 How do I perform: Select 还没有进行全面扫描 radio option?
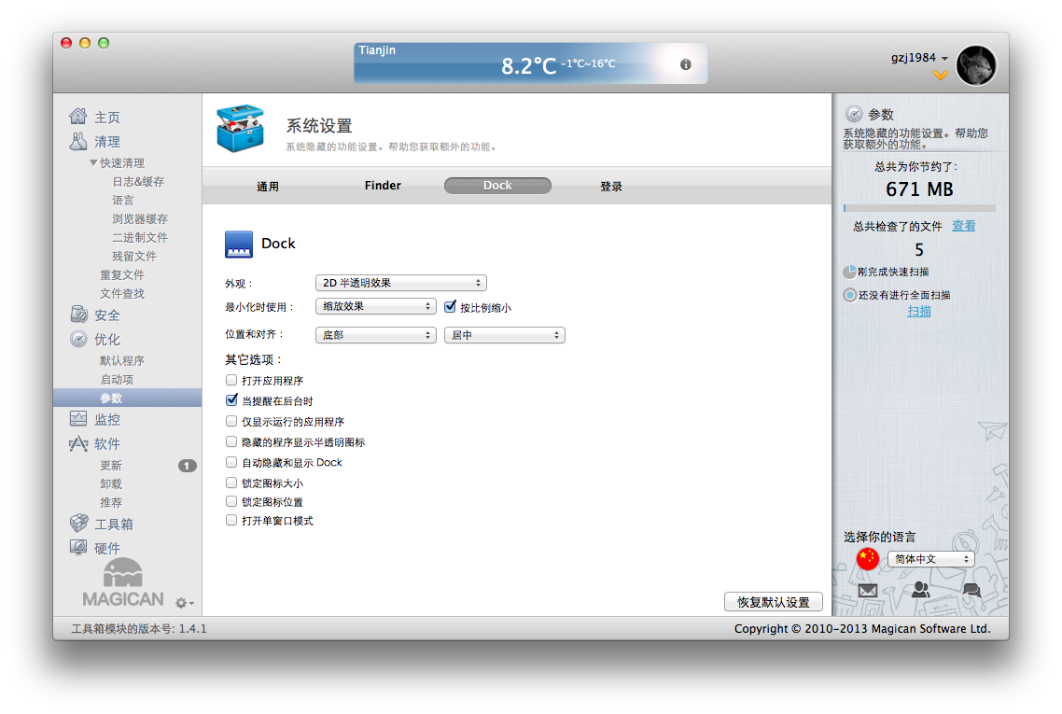click(x=850, y=295)
